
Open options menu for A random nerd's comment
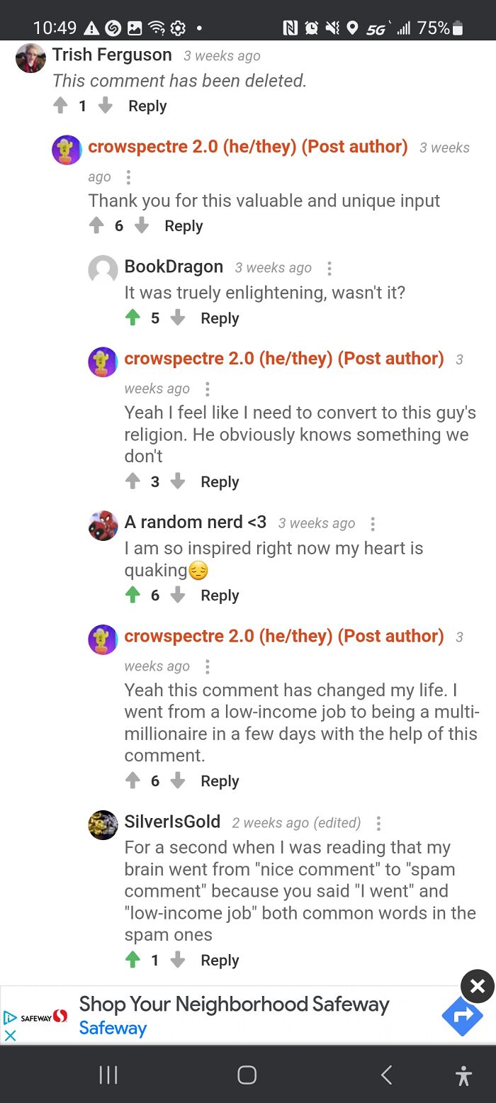(373, 524)
